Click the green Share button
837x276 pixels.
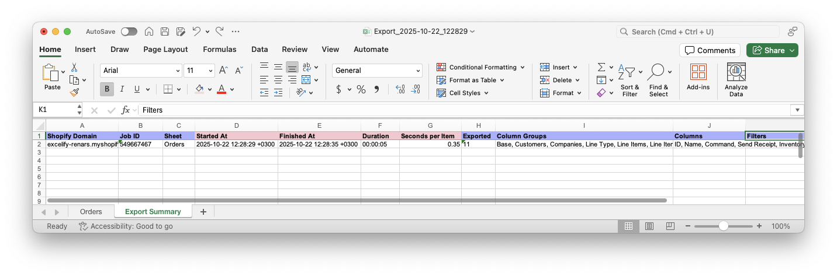click(x=772, y=50)
